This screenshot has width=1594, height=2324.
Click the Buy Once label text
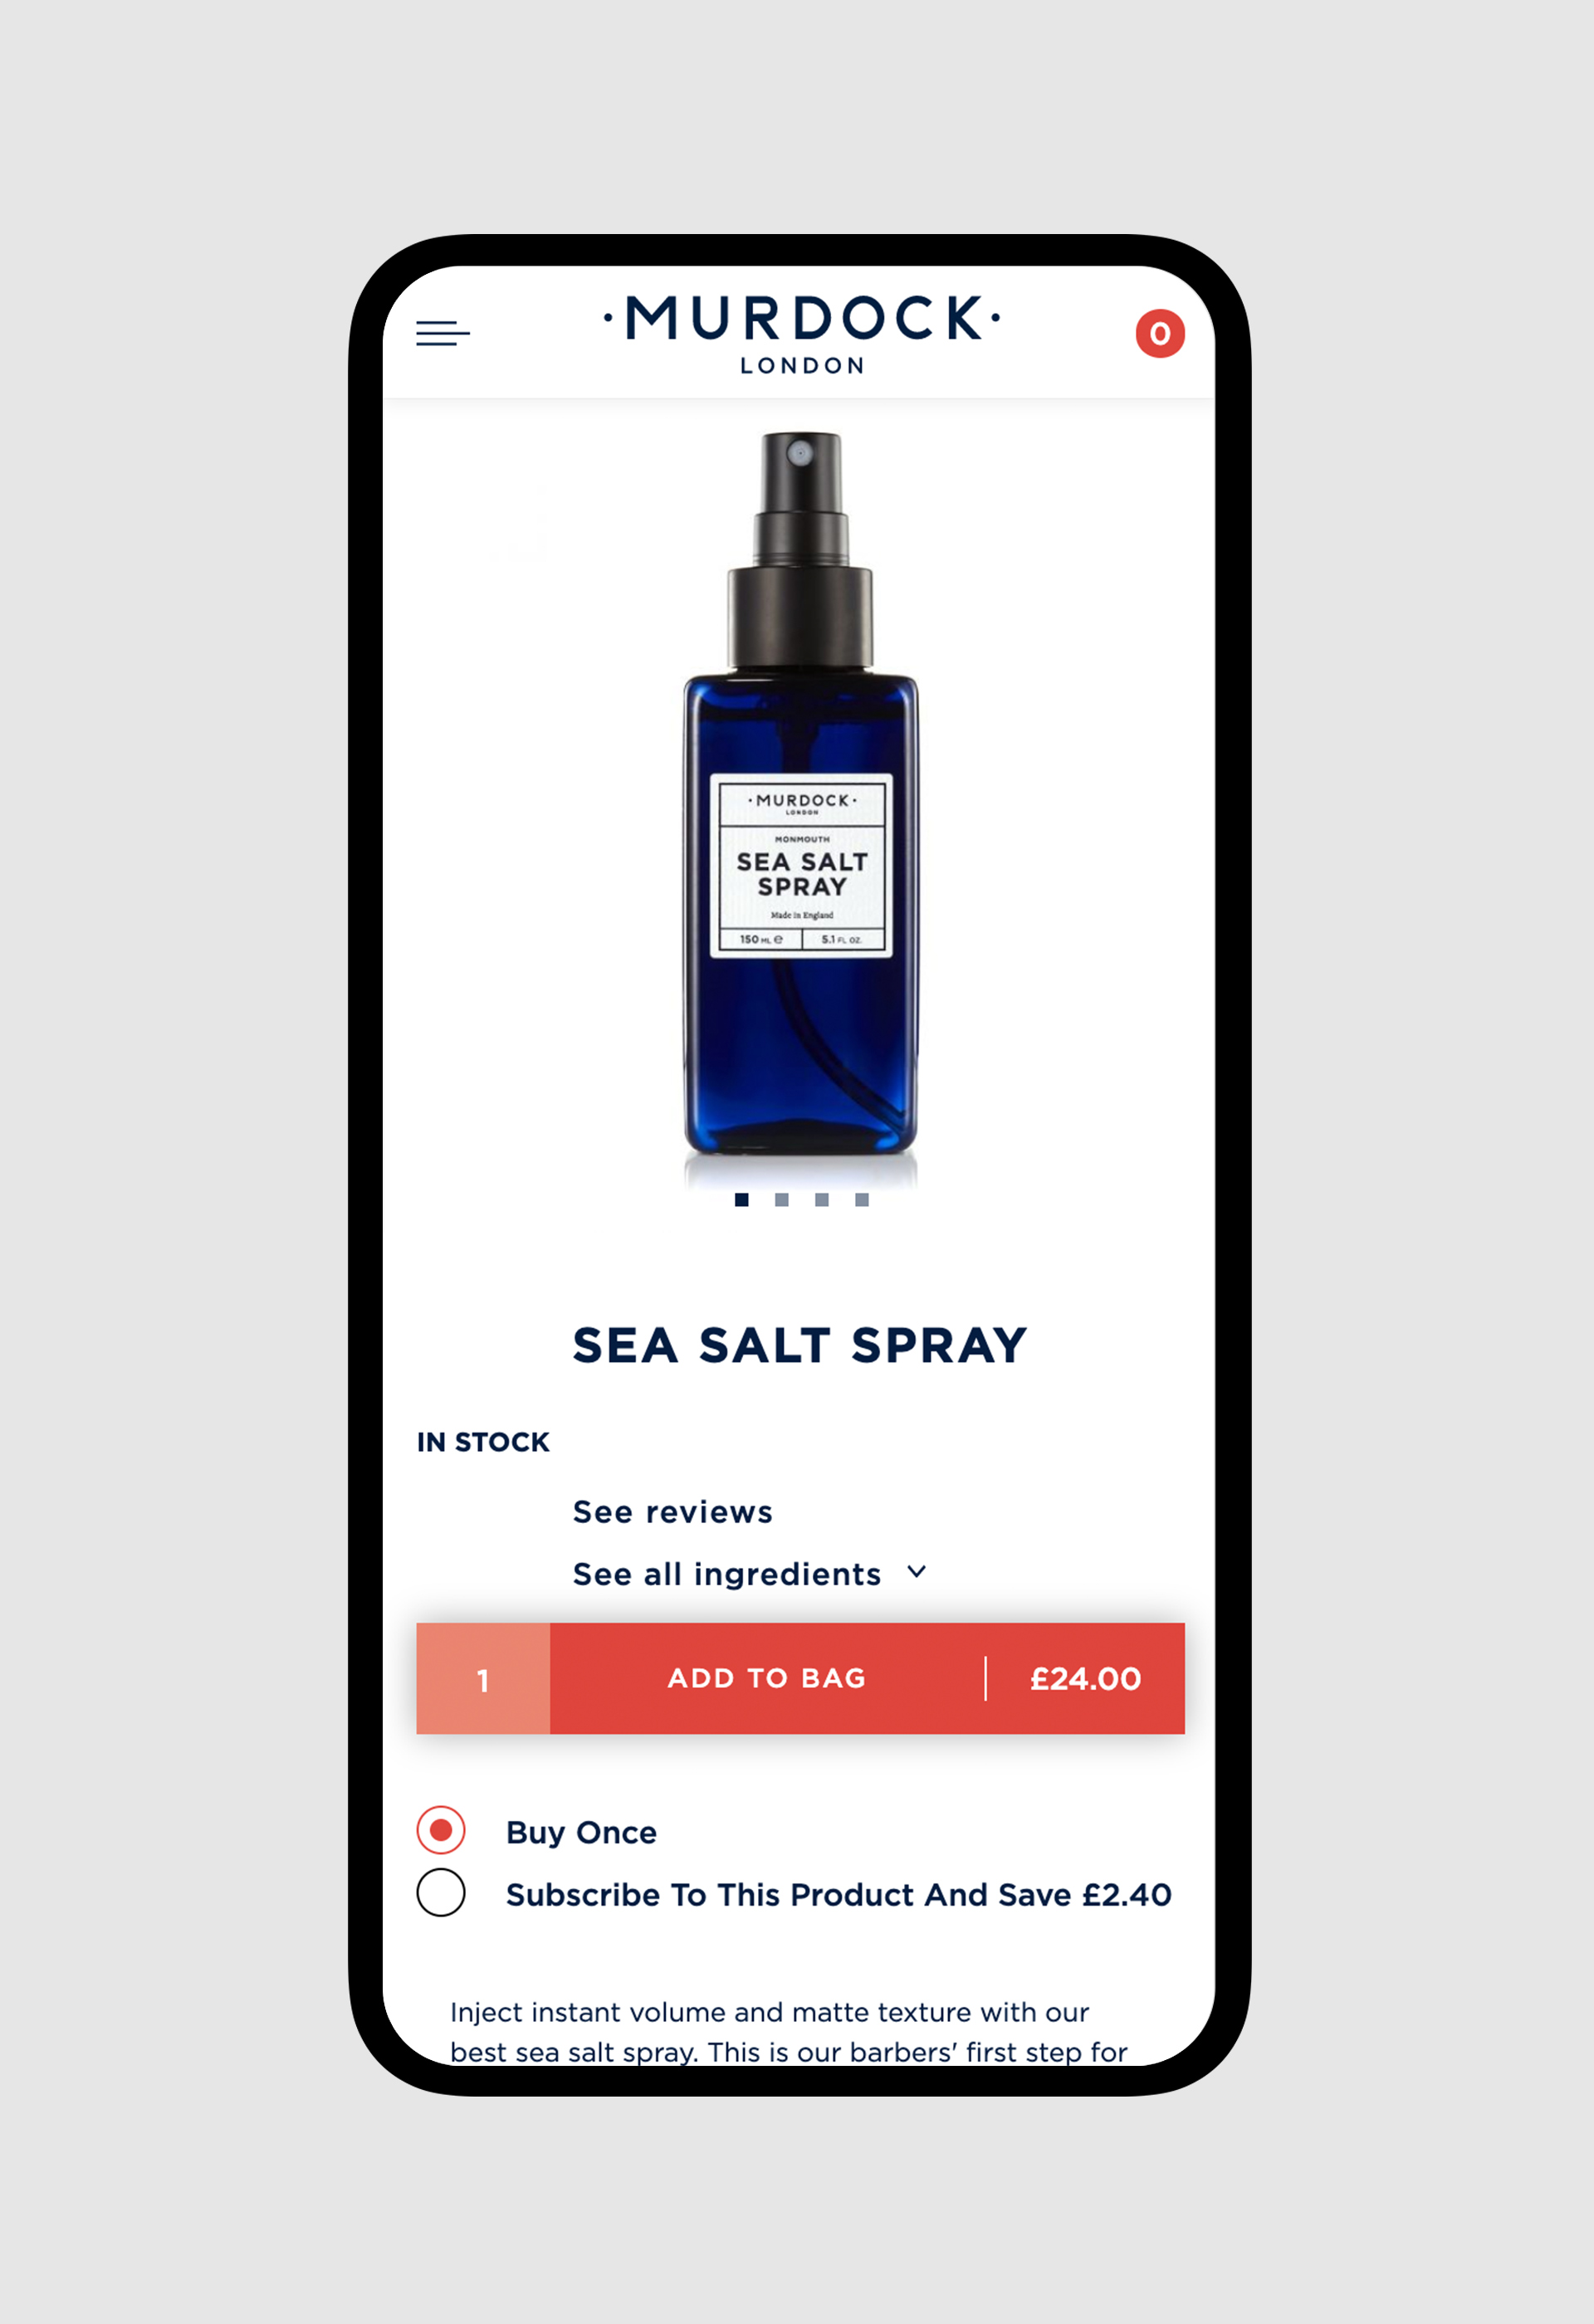coord(581,1832)
